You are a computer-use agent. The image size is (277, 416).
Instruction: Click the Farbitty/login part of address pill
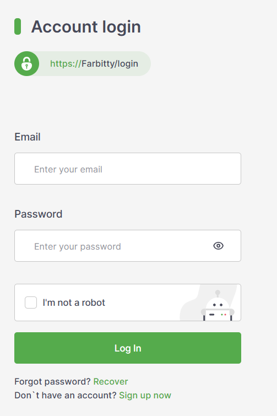tap(110, 64)
